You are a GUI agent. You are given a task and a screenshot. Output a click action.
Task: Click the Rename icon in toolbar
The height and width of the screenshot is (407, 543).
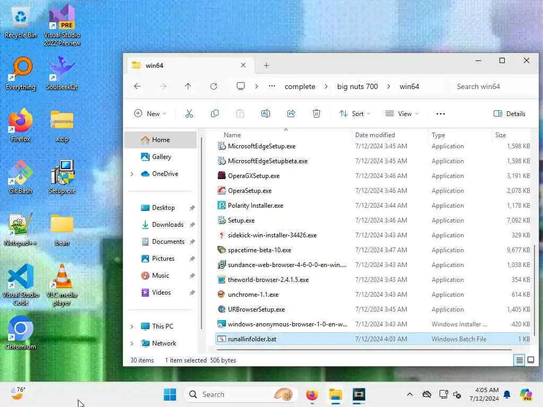tap(266, 113)
